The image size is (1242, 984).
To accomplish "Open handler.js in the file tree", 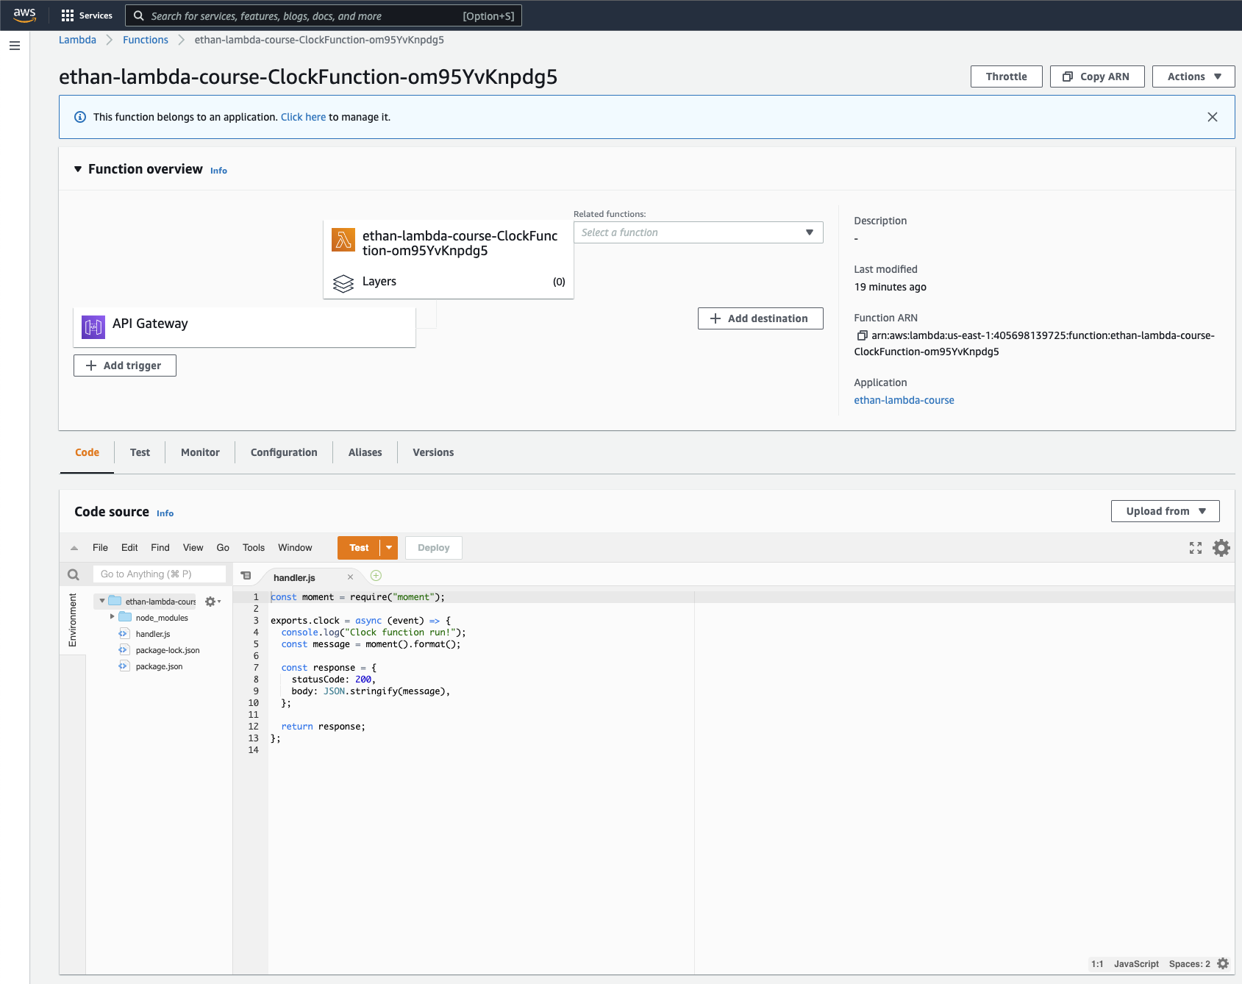I will tap(153, 634).
